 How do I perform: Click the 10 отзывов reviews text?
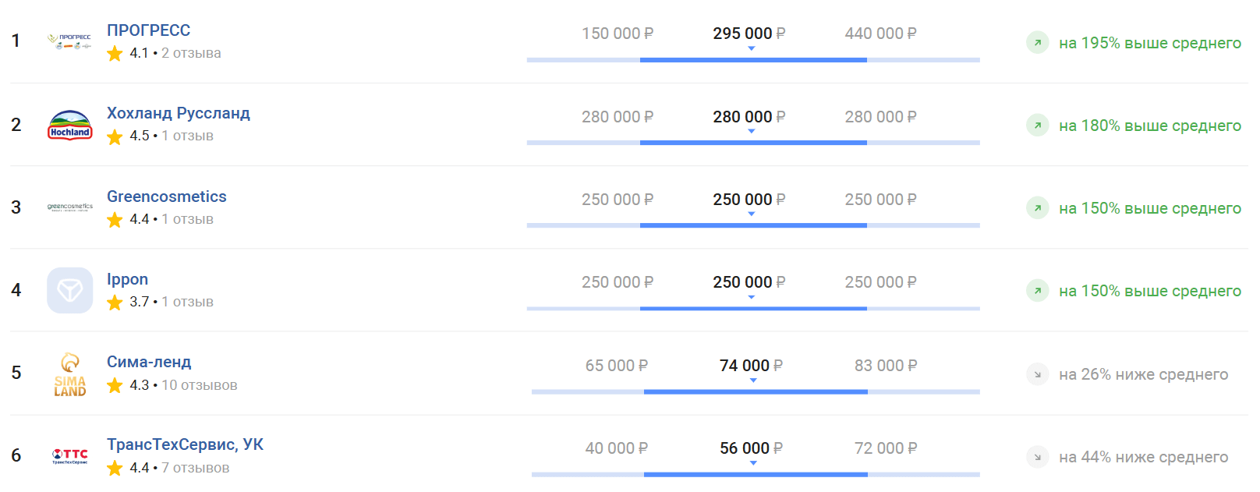pos(200,385)
